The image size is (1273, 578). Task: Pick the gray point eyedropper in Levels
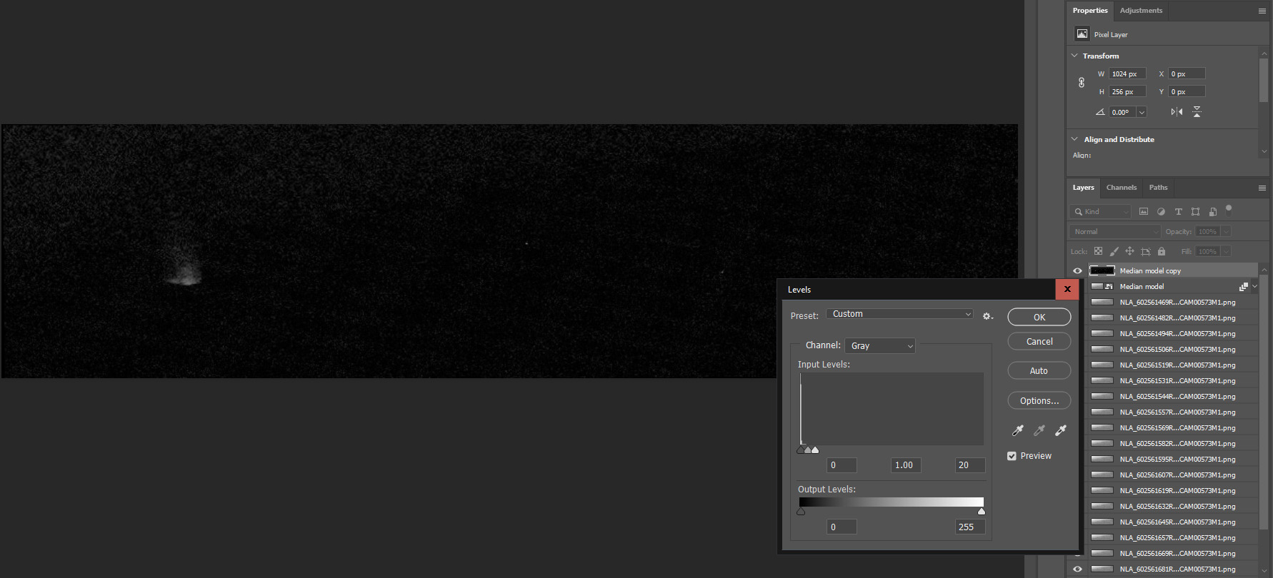[1039, 430]
